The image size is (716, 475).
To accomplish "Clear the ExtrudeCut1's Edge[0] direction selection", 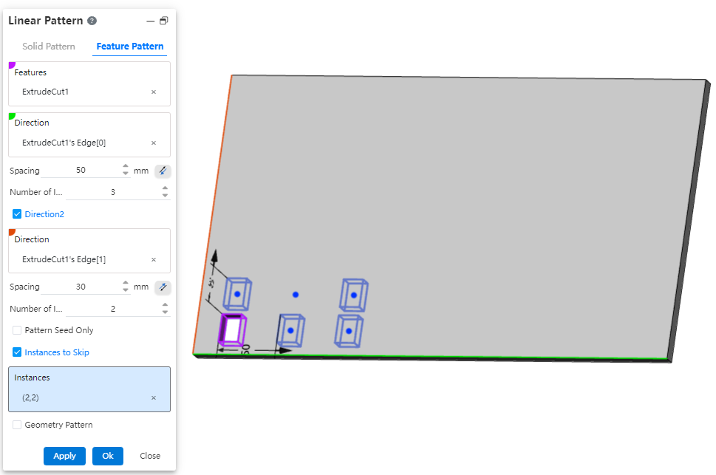I will (154, 143).
